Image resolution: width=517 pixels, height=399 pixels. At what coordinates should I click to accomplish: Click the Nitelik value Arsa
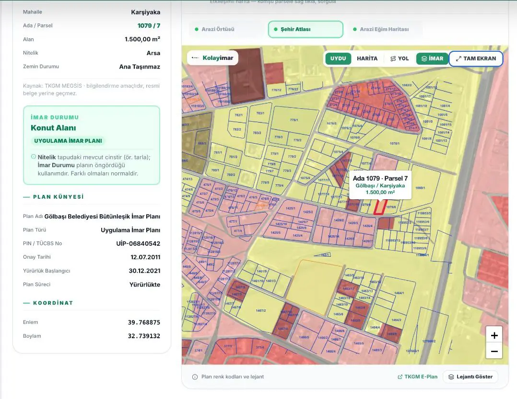[x=153, y=53]
